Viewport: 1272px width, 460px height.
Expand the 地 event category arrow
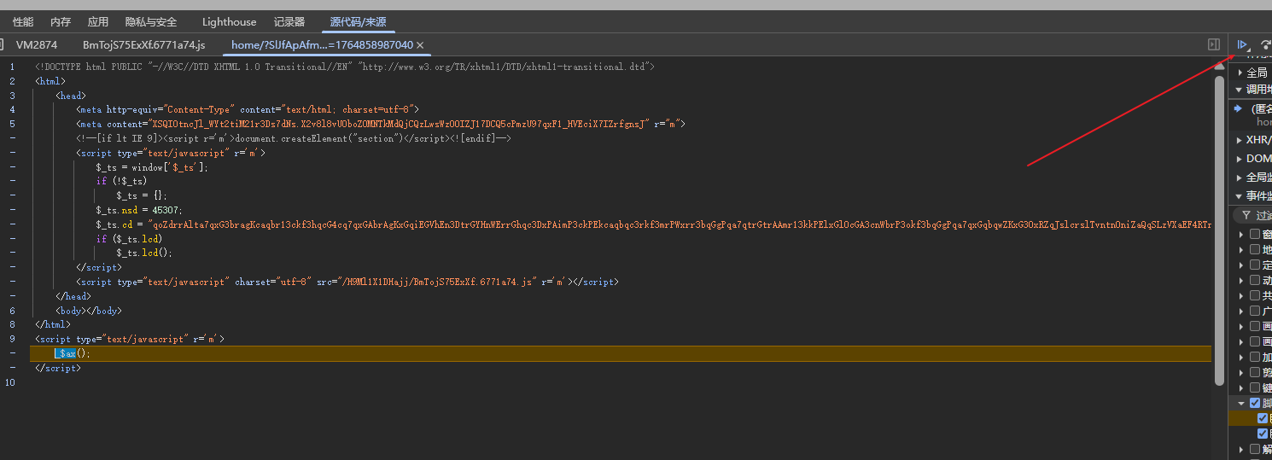click(1241, 249)
